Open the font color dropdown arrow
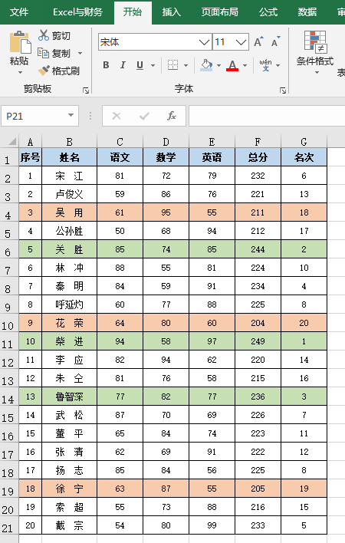This screenshot has width=345, height=543. 245,65
